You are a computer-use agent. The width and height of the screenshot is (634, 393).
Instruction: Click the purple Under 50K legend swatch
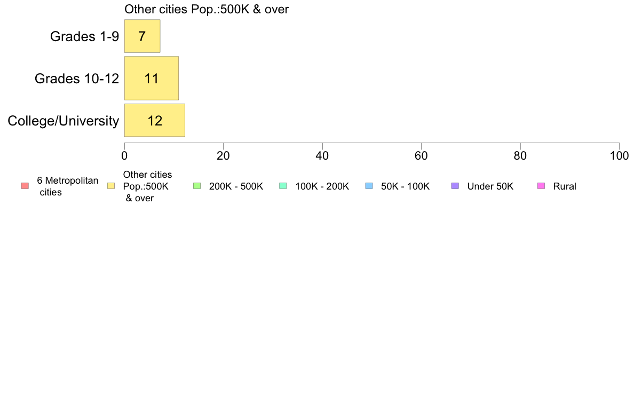455,186
